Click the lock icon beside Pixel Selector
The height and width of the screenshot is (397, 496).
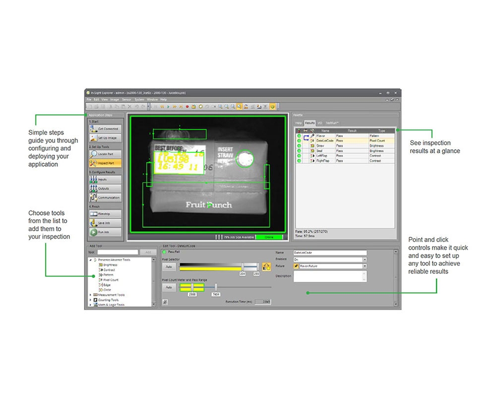pos(266,267)
